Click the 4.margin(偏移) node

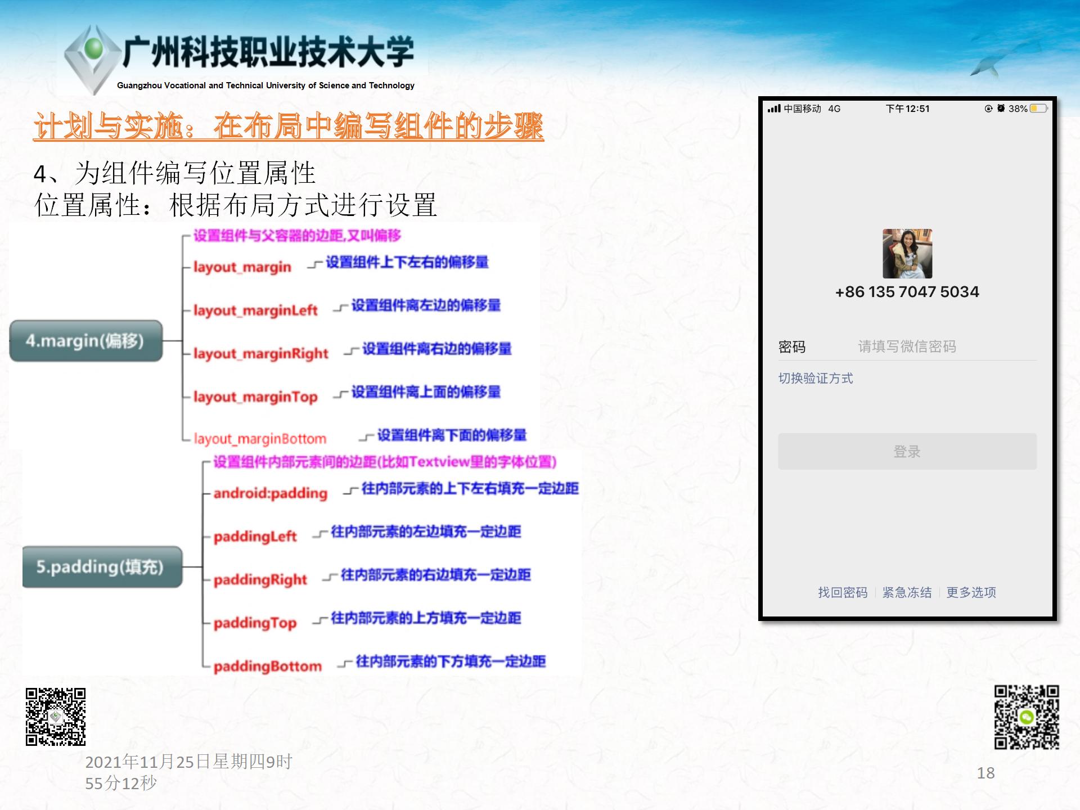pos(86,341)
